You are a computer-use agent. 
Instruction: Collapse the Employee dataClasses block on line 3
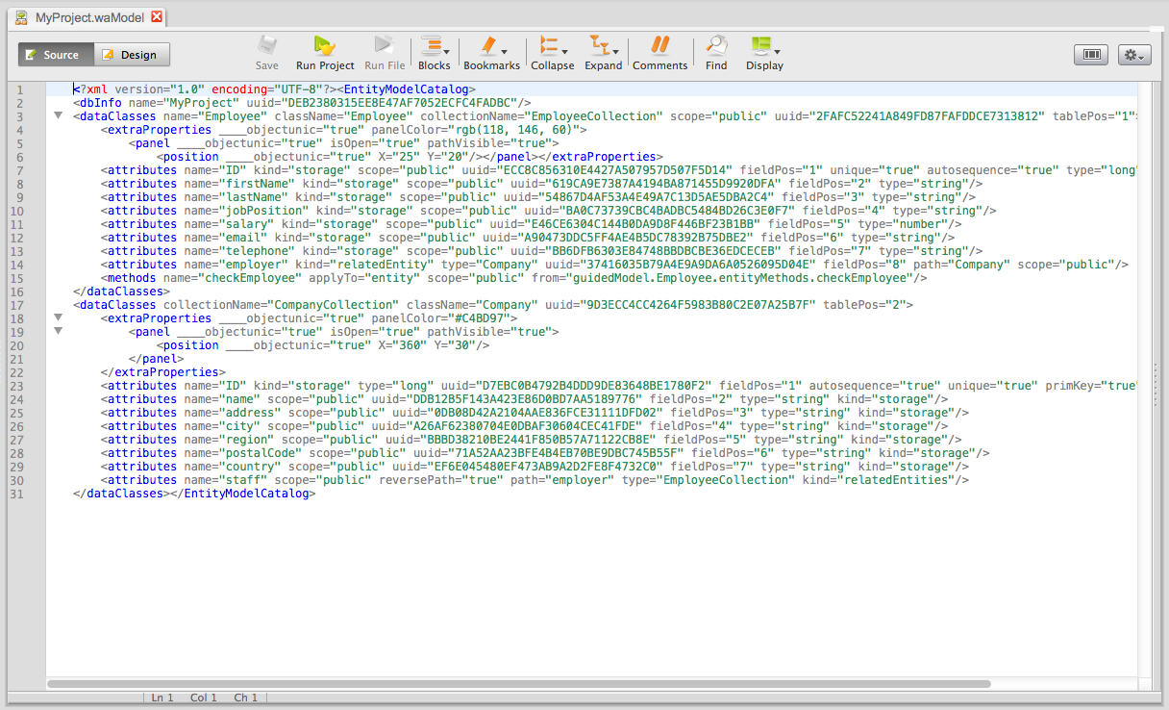point(58,115)
